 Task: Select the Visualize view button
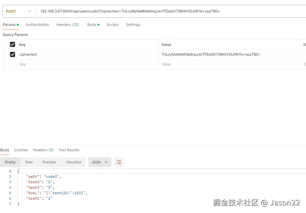73,162
